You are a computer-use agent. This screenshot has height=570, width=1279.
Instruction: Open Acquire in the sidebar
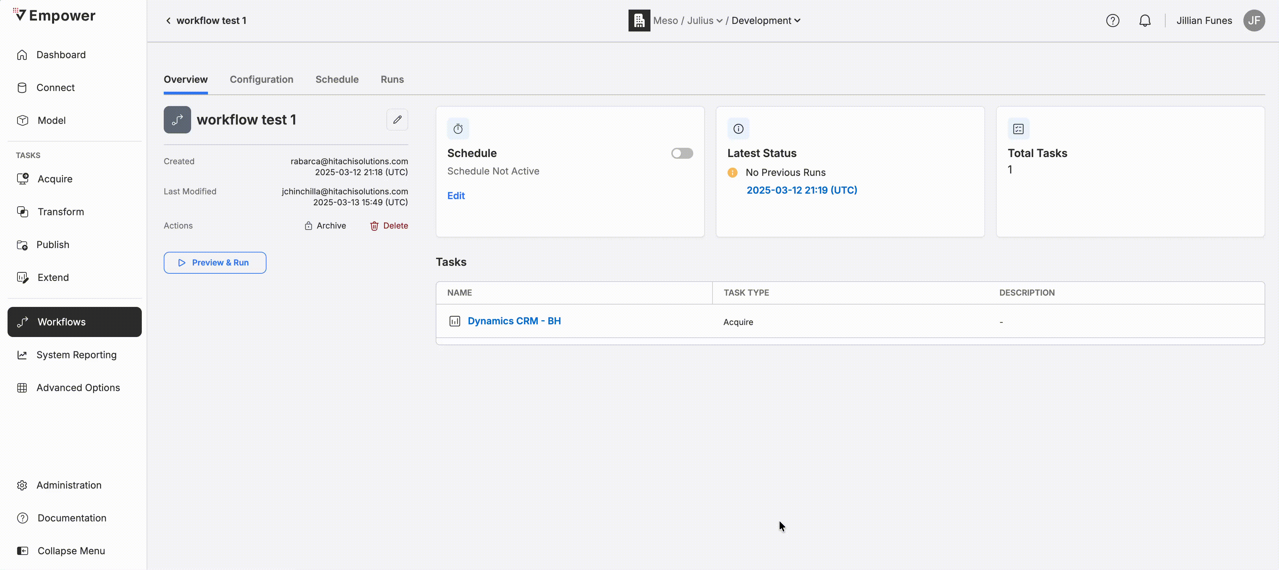54,179
